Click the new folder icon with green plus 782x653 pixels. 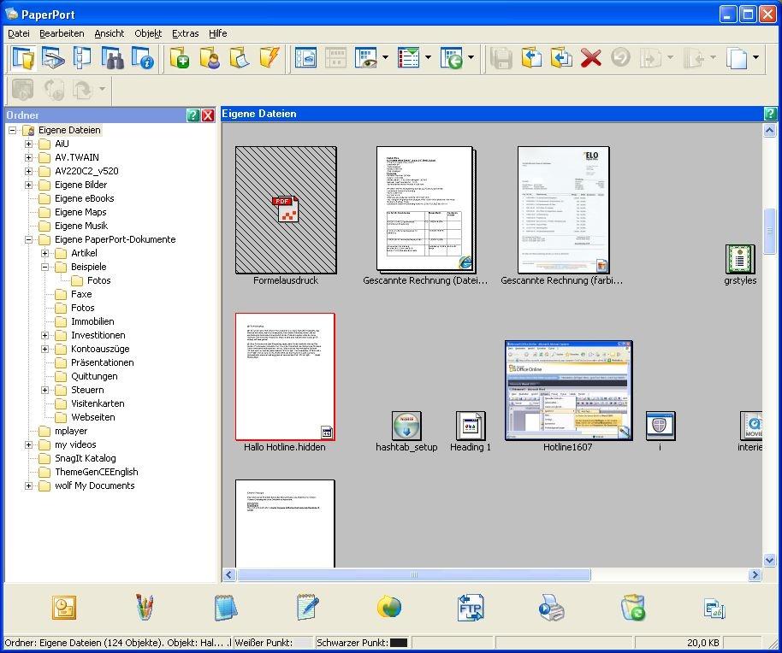point(179,58)
